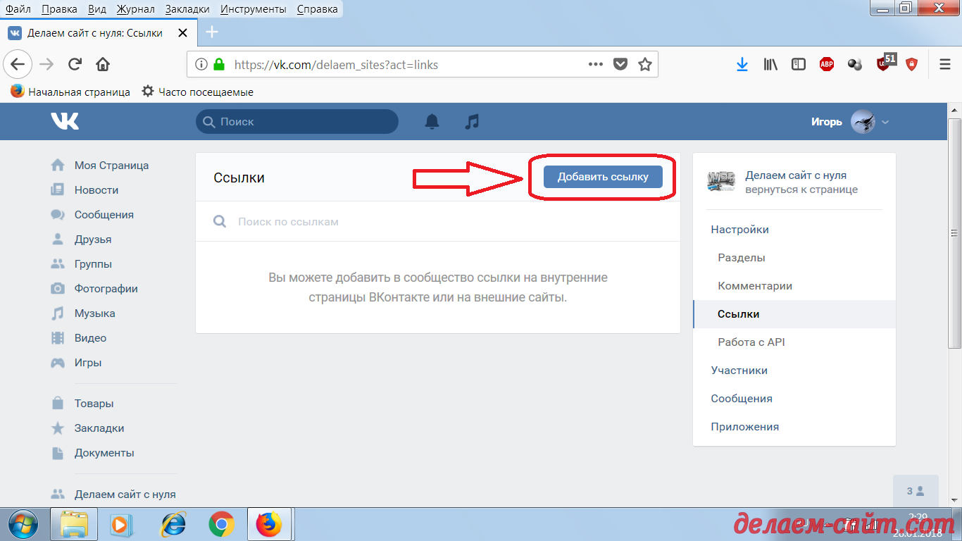This screenshot has height=541, width=962.
Task: Open the Firefox hamburger menu
Action: [945, 65]
